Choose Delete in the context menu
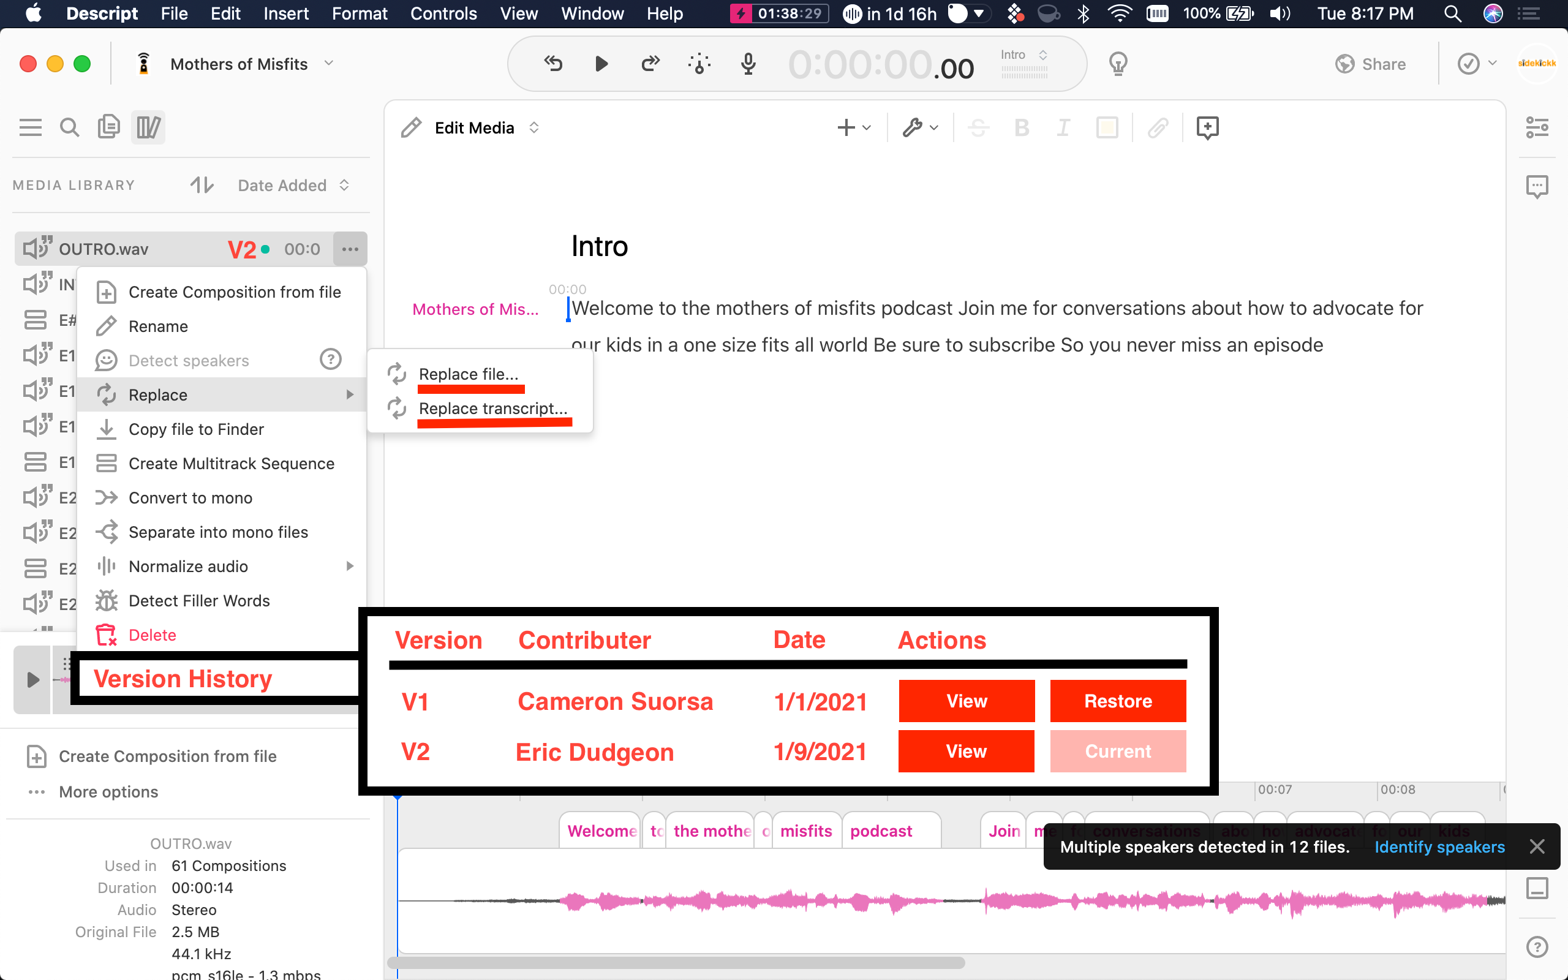Viewport: 1568px width, 980px height. pos(222,635)
